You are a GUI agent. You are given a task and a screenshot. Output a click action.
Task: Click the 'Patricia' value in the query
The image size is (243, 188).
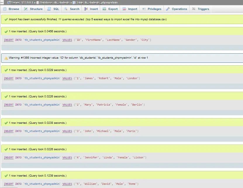coord(104,105)
